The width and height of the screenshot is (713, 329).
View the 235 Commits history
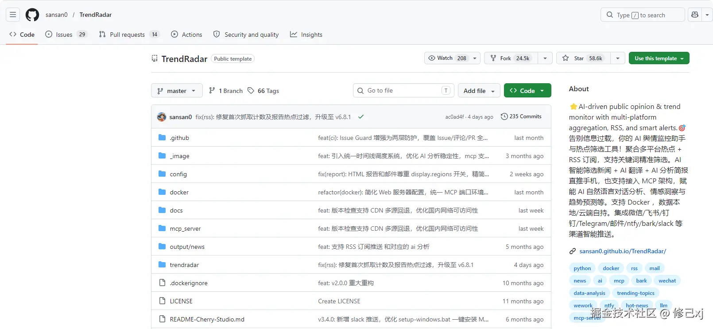click(x=521, y=116)
